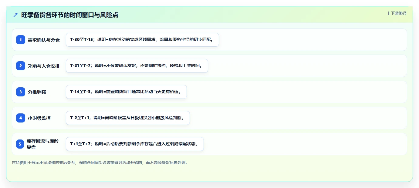Select step number 4 badge
Image resolution: width=419 pixels, height=188 pixels.
tap(21, 118)
